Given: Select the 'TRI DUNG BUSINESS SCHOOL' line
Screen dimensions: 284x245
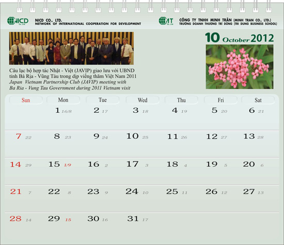Looking at the screenshot, I should pos(228,24).
